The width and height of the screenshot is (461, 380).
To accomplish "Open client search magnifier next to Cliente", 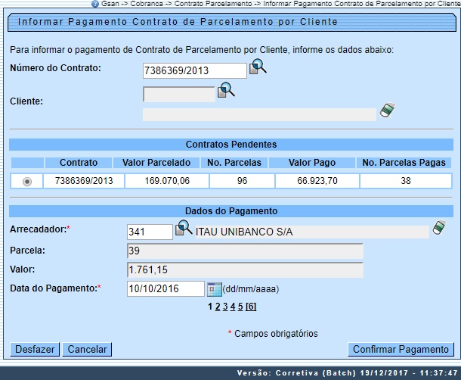I will 226,91.
